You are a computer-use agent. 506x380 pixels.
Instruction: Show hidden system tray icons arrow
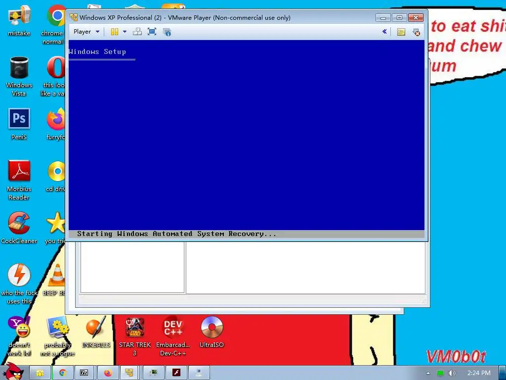[x=428, y=373]
